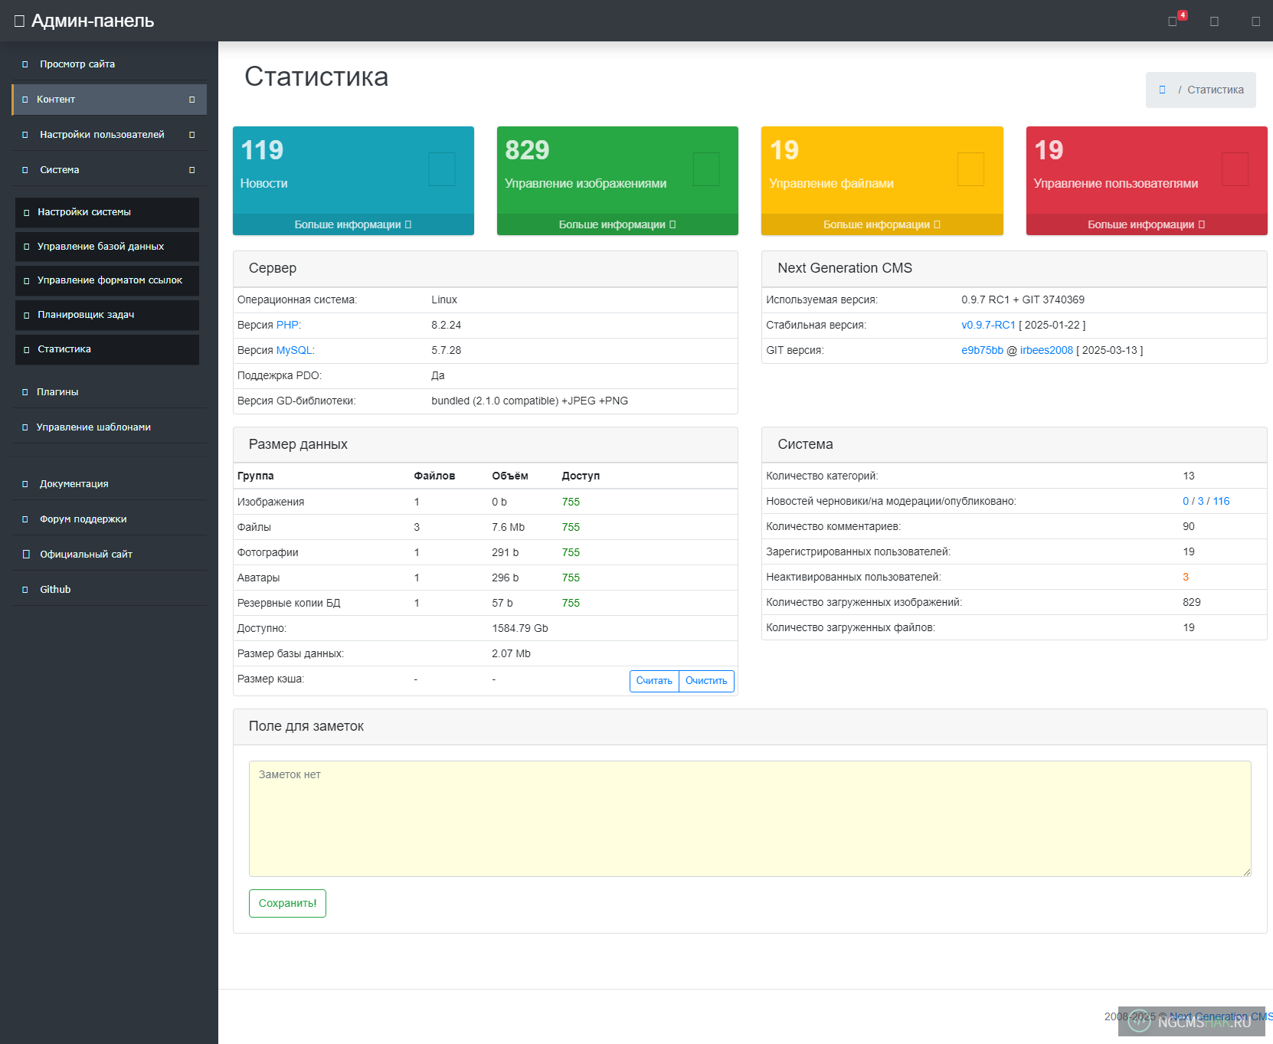Focus the Заметок нет notes field
The height and width of the screenshot is (1044, 1273).
[x=750, y=819]
